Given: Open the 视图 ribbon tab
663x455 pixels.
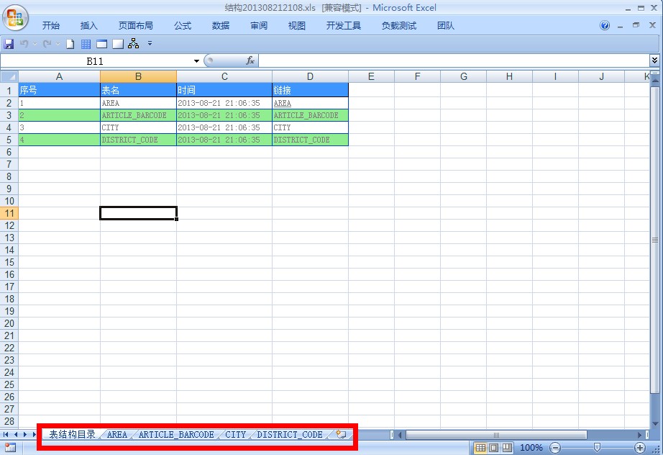Looking at the screenshot, I should tap(297, 25).
